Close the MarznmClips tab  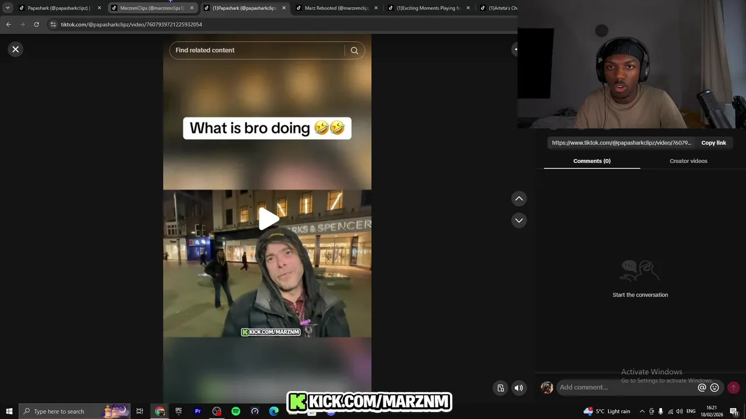(192, 8)
